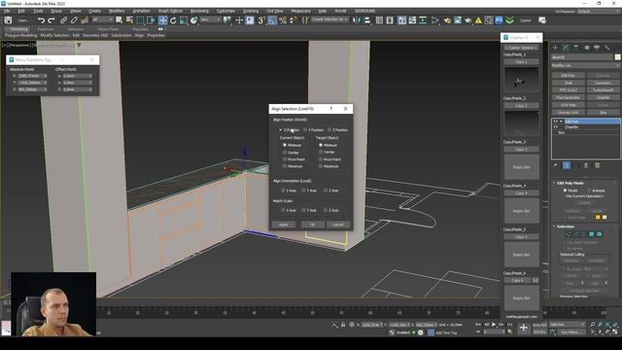Click the object color swatch beside name
This screenshot has height=350, width=622.
[x=618, y=57]
